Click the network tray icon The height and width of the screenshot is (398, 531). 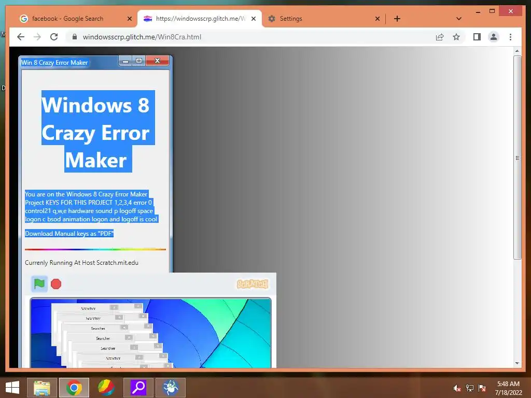(470, 388)
